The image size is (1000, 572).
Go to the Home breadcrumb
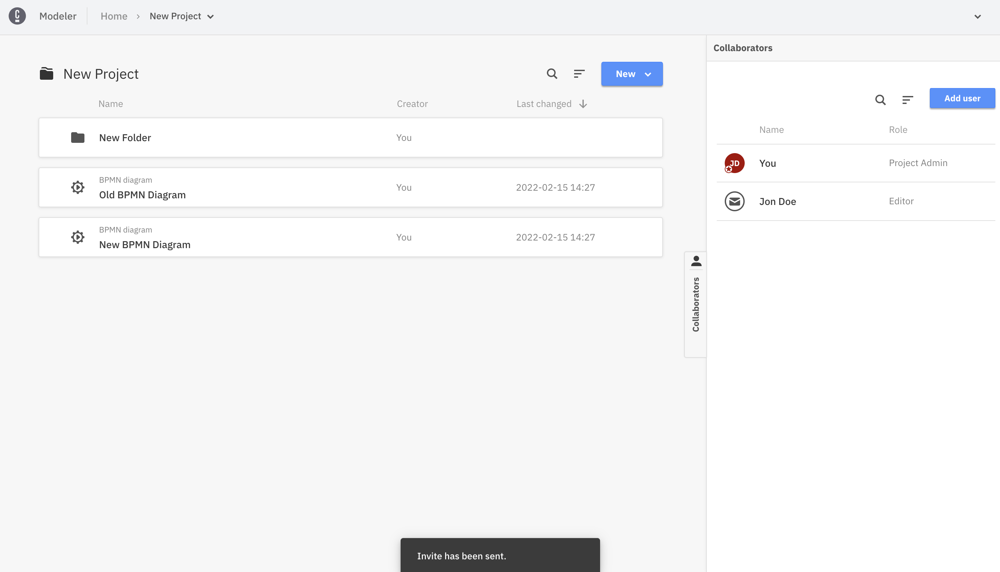114,16
